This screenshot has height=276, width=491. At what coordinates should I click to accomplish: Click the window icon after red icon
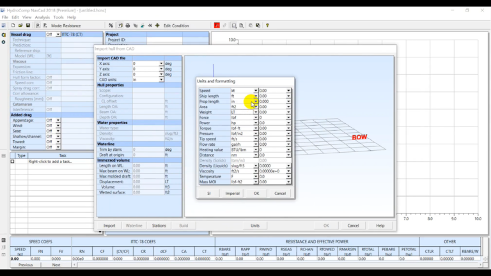click(234, 26)
